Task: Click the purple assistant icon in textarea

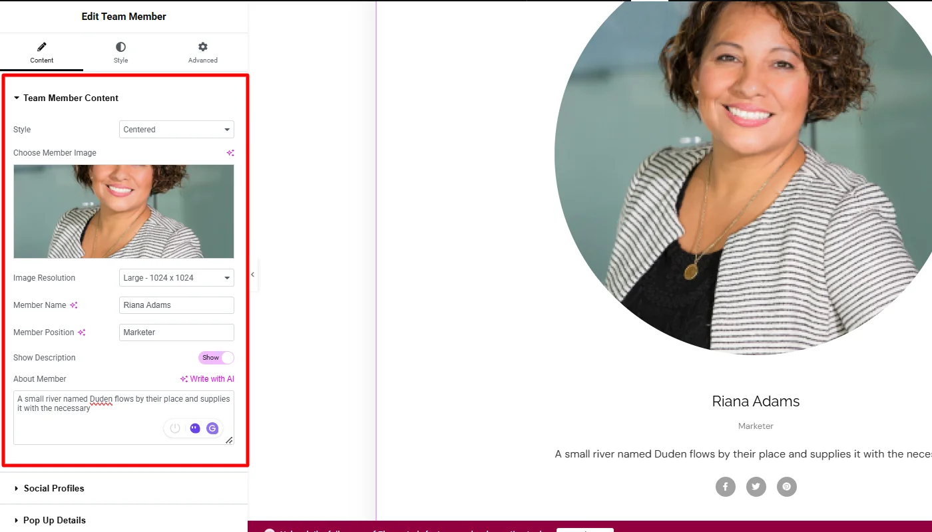Action: [195, 428]
